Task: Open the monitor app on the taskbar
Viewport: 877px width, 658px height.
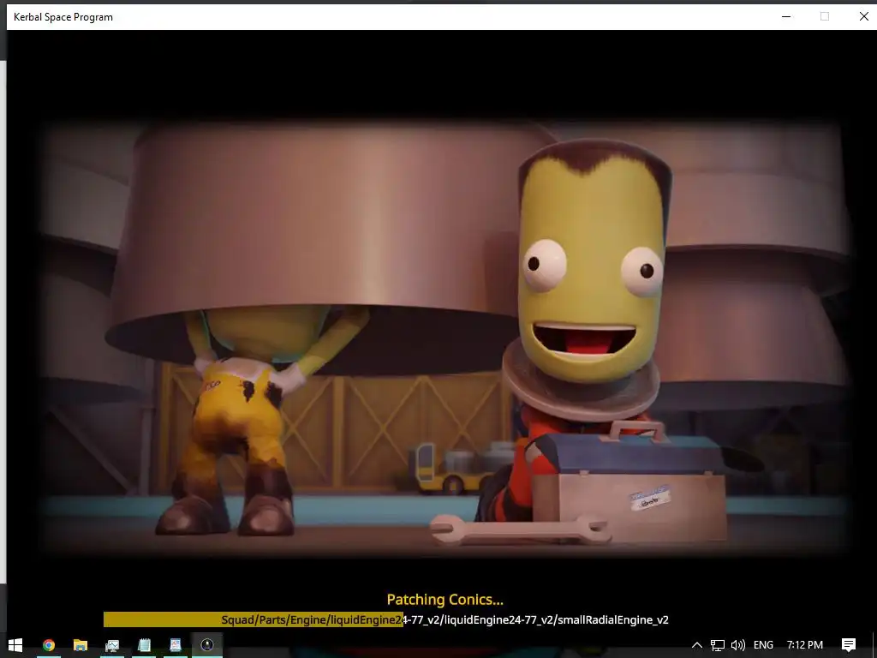Action: point(112,645)
